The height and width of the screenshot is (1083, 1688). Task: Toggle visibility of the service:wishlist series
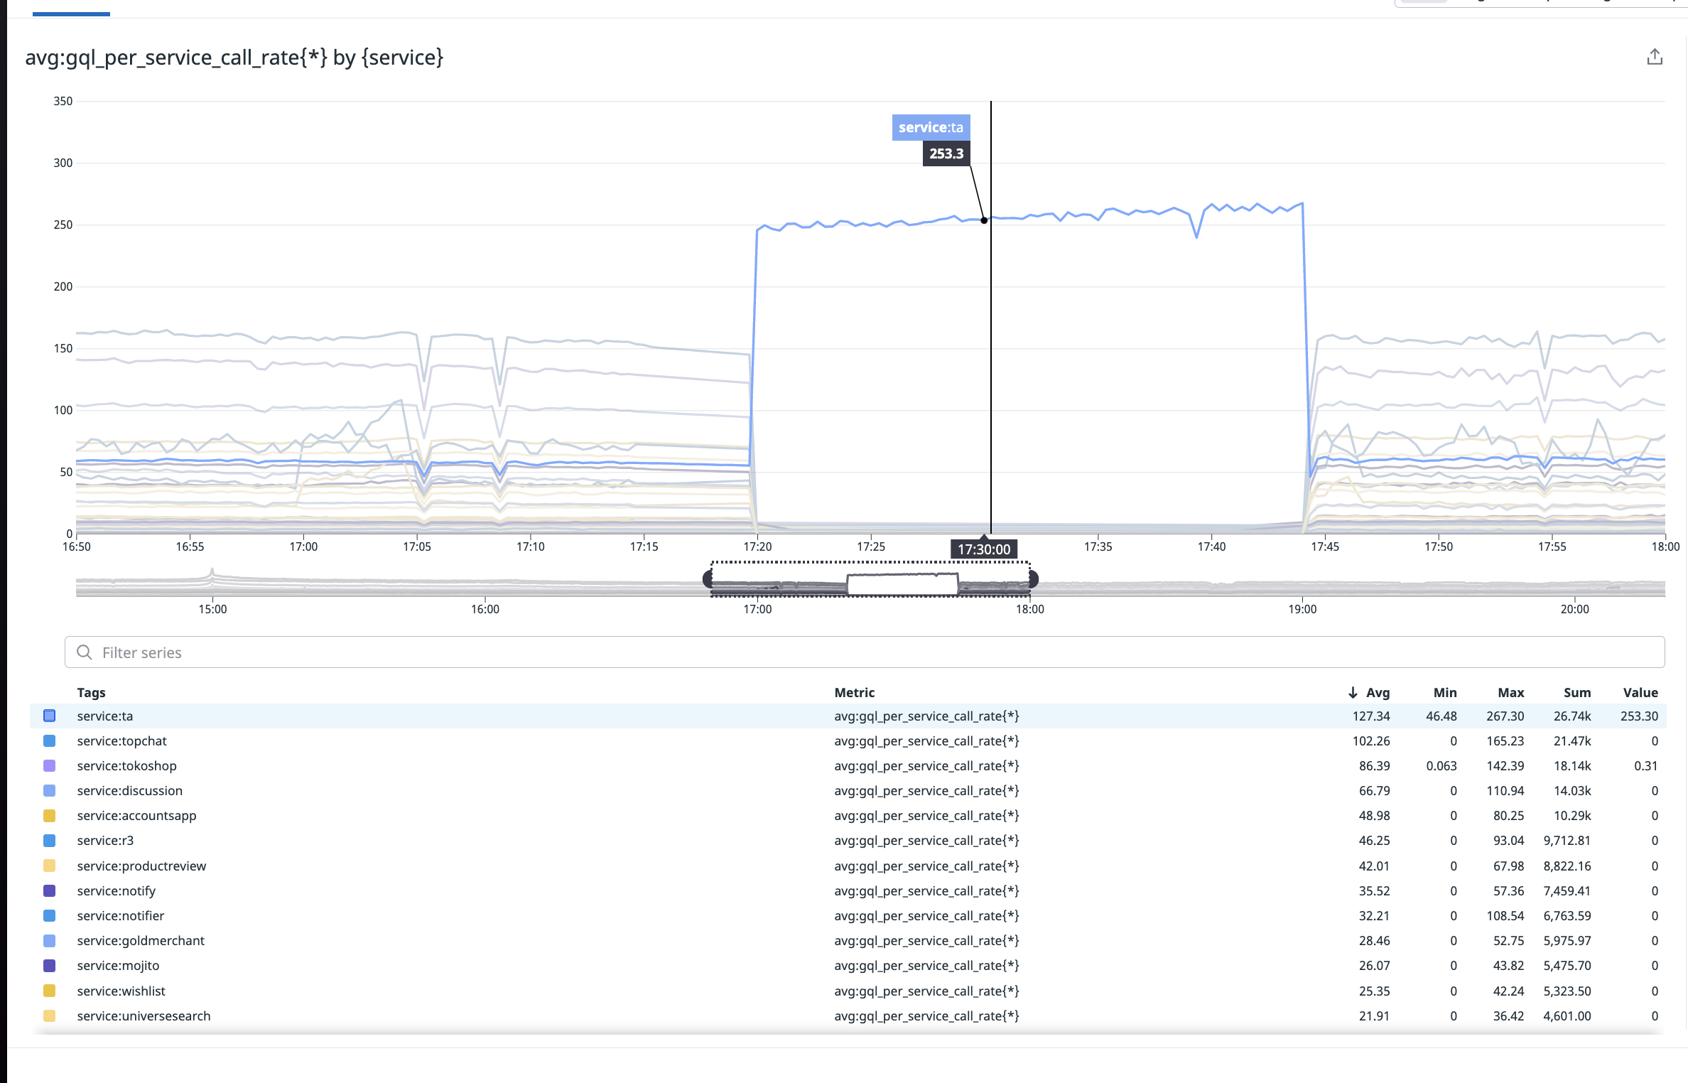[50, 991]
